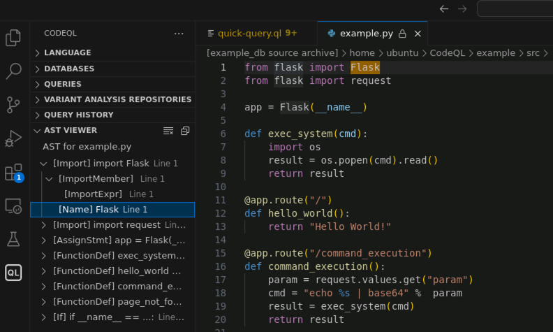Expand the [FunctionDef] page_not_fo... node

click(44, 302)
